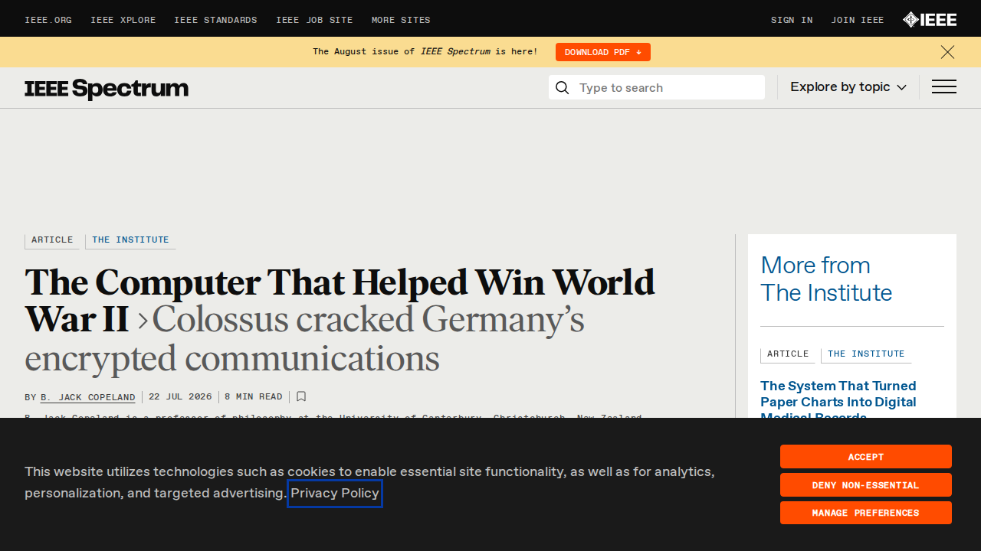
Task: Expand the Explore by topic dropdown
Action: point(848,87)
